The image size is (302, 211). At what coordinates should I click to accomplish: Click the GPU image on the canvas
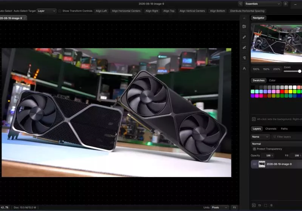116,113
